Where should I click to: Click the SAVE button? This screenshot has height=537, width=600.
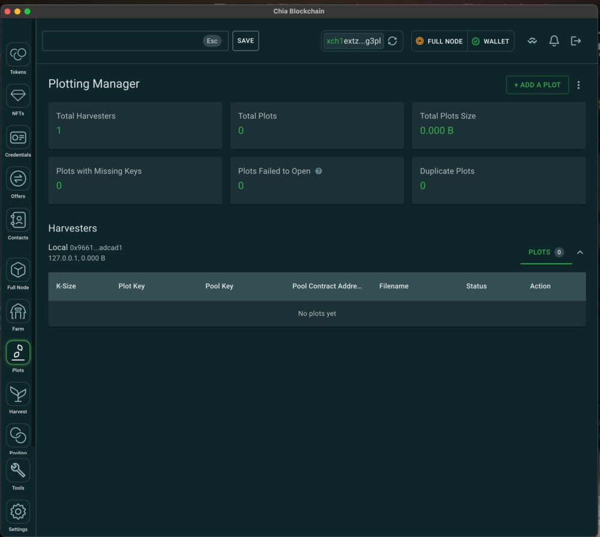click(x=245, y=41)
